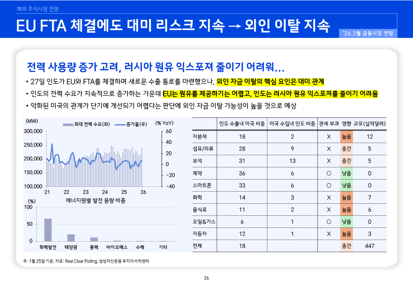Click the 에너지원별 발전 용량 비중 chart title
This screenshot has height=286, width=413.
tap(96, 200)
